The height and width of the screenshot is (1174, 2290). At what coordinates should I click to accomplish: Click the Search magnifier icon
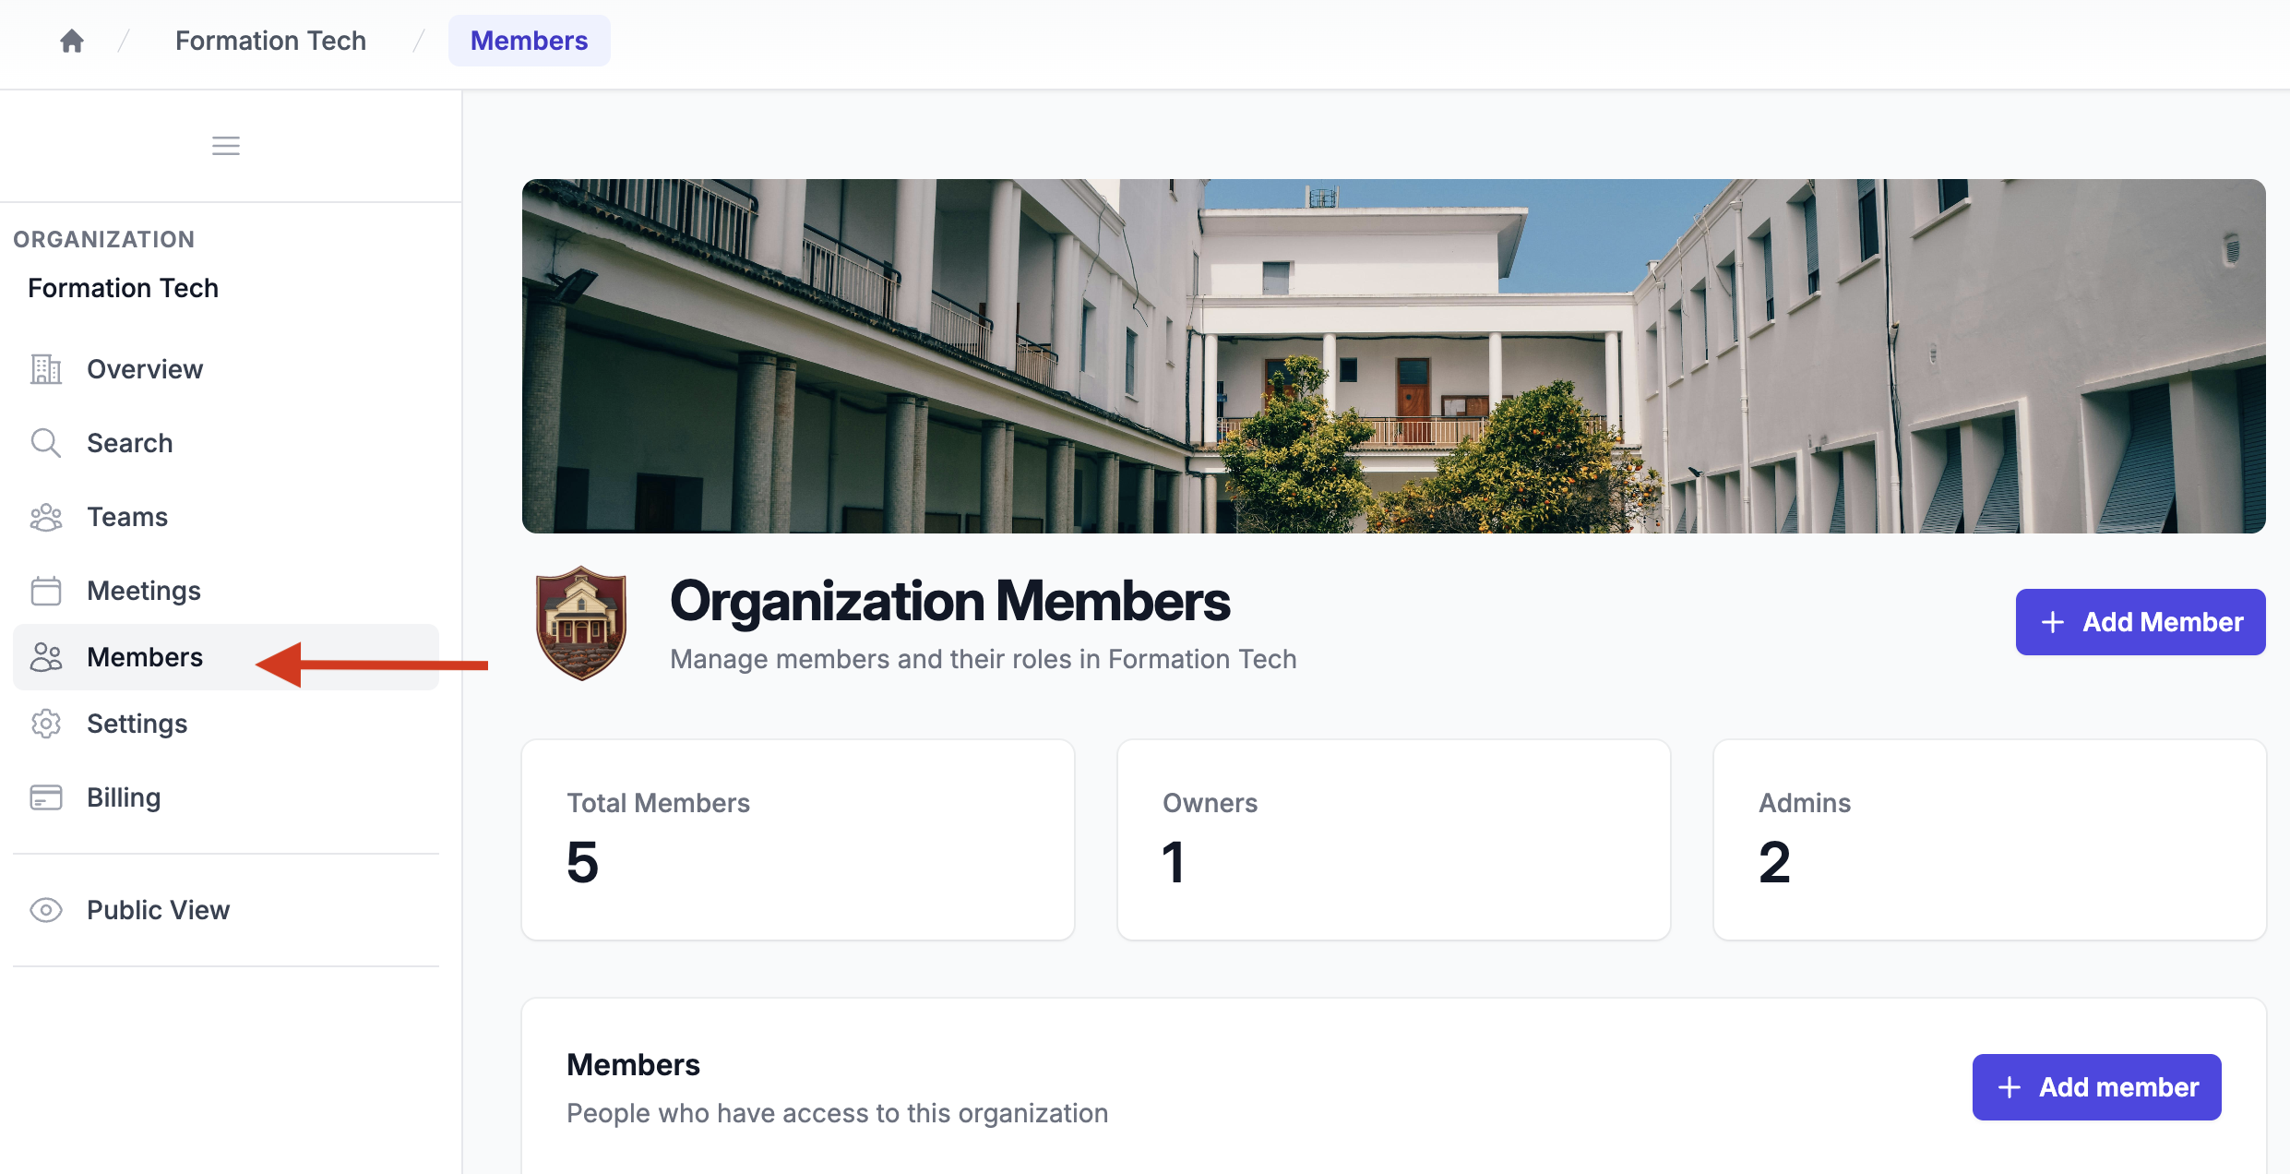pyautogui.click(x=46, y=443)
